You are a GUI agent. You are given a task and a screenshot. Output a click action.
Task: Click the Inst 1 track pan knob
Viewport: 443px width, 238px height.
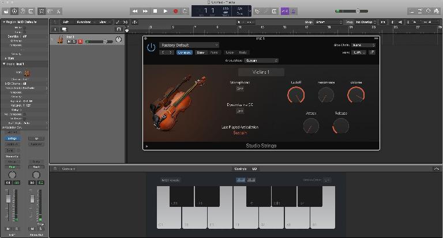coord(119,40)
